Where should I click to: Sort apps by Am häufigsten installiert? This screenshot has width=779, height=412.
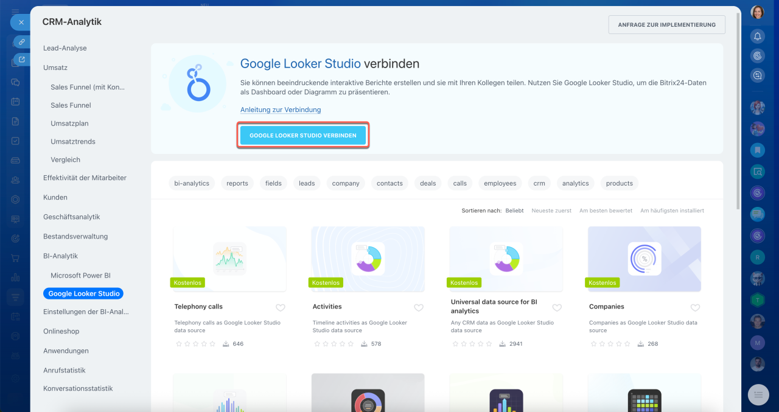pos(672,211)
